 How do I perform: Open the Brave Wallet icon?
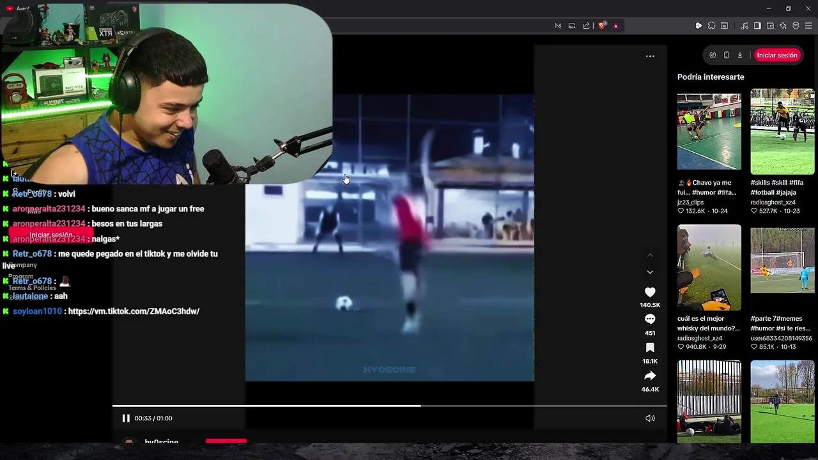[770, 26]
